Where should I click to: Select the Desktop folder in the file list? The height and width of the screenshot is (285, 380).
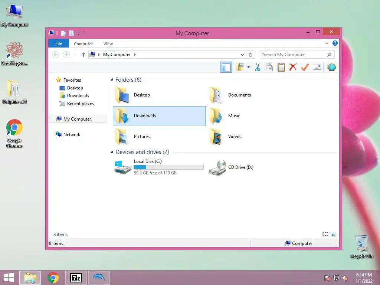pyautogui.click(x=159, y=95)
